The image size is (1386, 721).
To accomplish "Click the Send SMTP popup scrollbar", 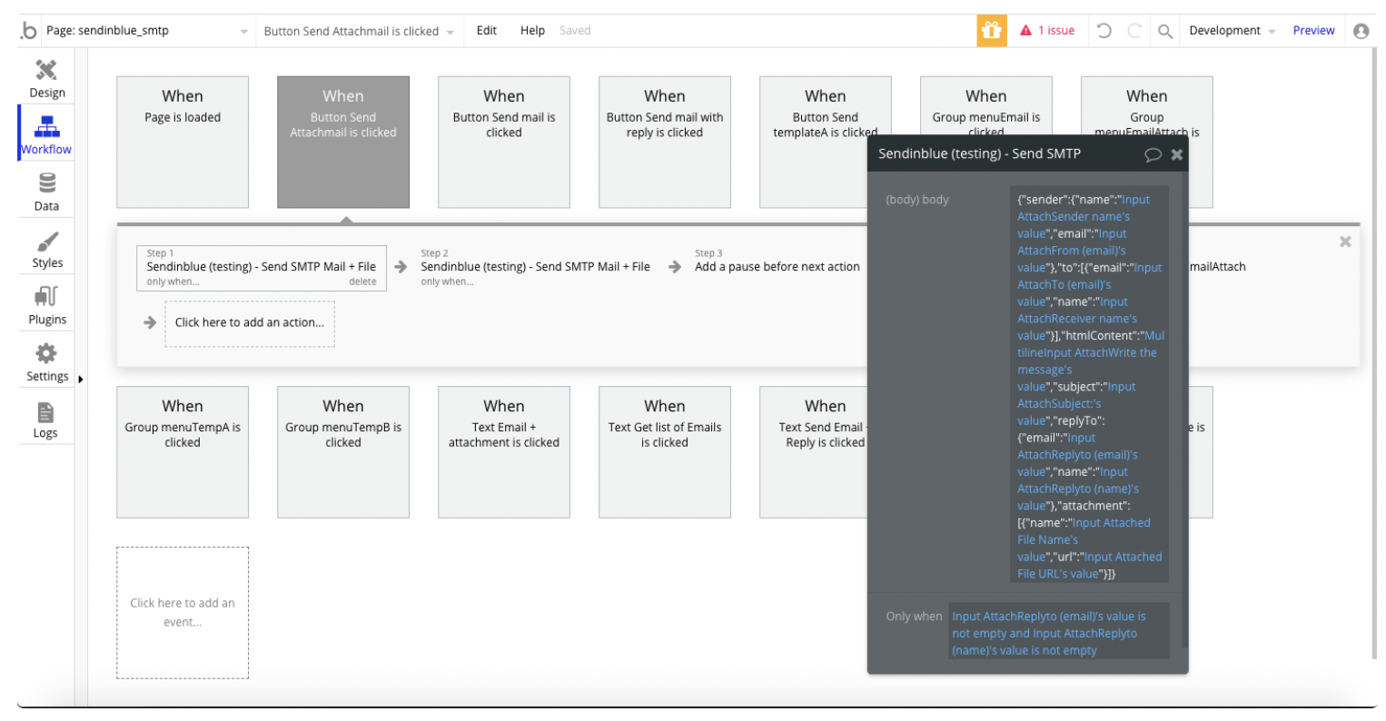I will 1184,409.
